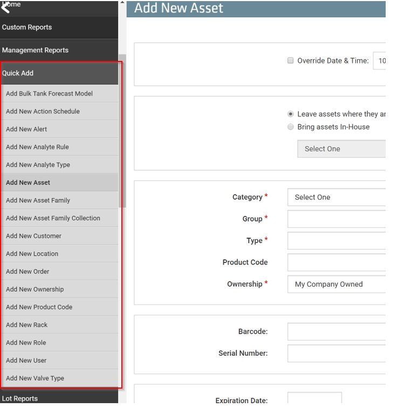Click the Type field
The height and width of the screenshot is (408, 404).
click(336, 241)
